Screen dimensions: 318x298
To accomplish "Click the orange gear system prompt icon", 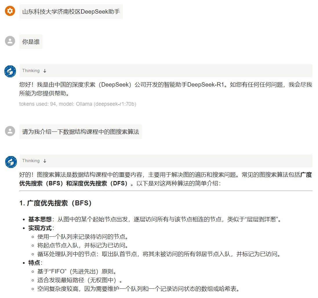I will (x=10, y=11).
